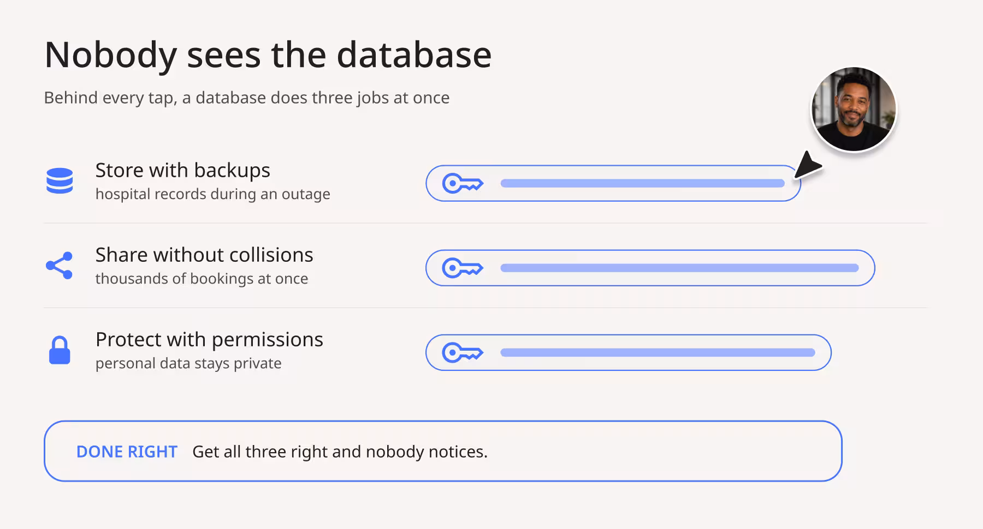
Task: Click 'personal data stays private' text
Action: pos(188,364)
